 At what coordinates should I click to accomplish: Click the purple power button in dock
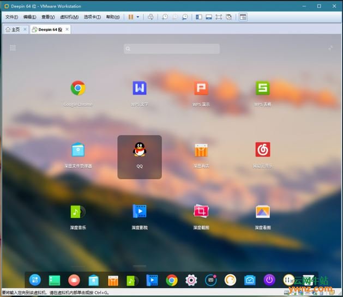269,280
